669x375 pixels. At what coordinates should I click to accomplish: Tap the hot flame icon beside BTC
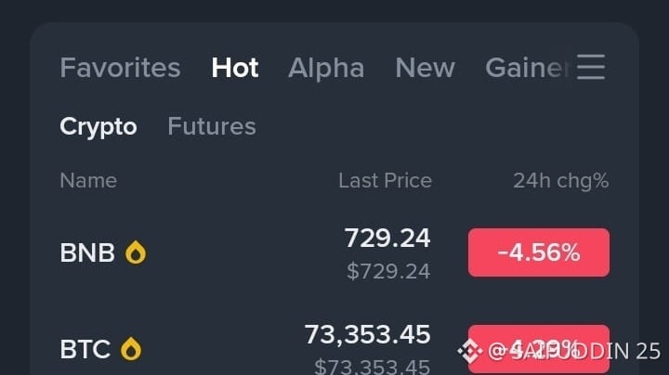[x=132, y=349]
